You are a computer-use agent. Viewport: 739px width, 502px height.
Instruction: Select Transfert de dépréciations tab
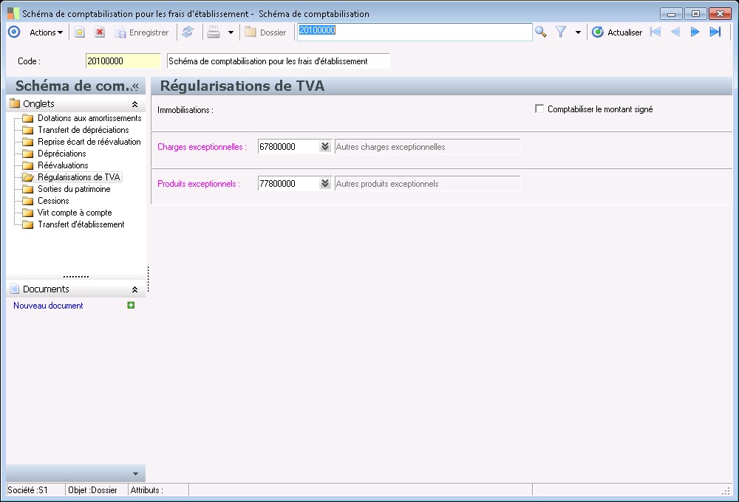coord(84,130)
